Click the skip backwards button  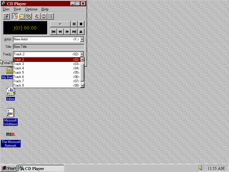pos(60,32)
